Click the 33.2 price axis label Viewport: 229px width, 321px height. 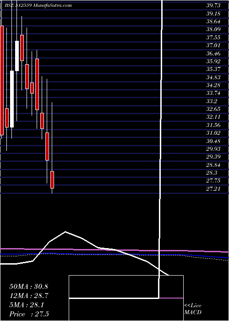point(212,101)
